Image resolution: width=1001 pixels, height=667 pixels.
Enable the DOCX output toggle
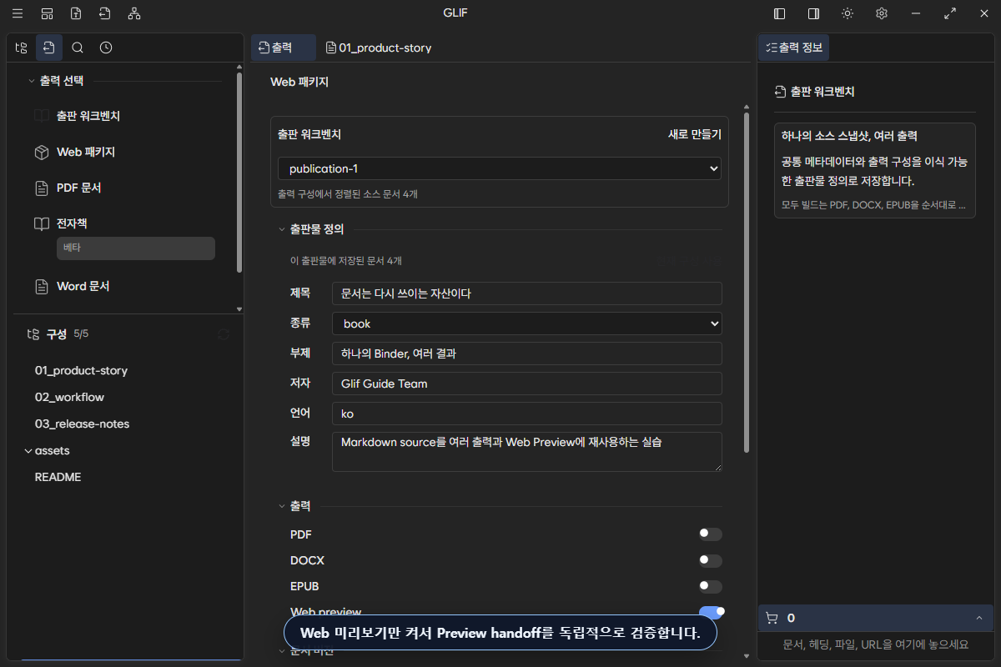pos(711,560)
